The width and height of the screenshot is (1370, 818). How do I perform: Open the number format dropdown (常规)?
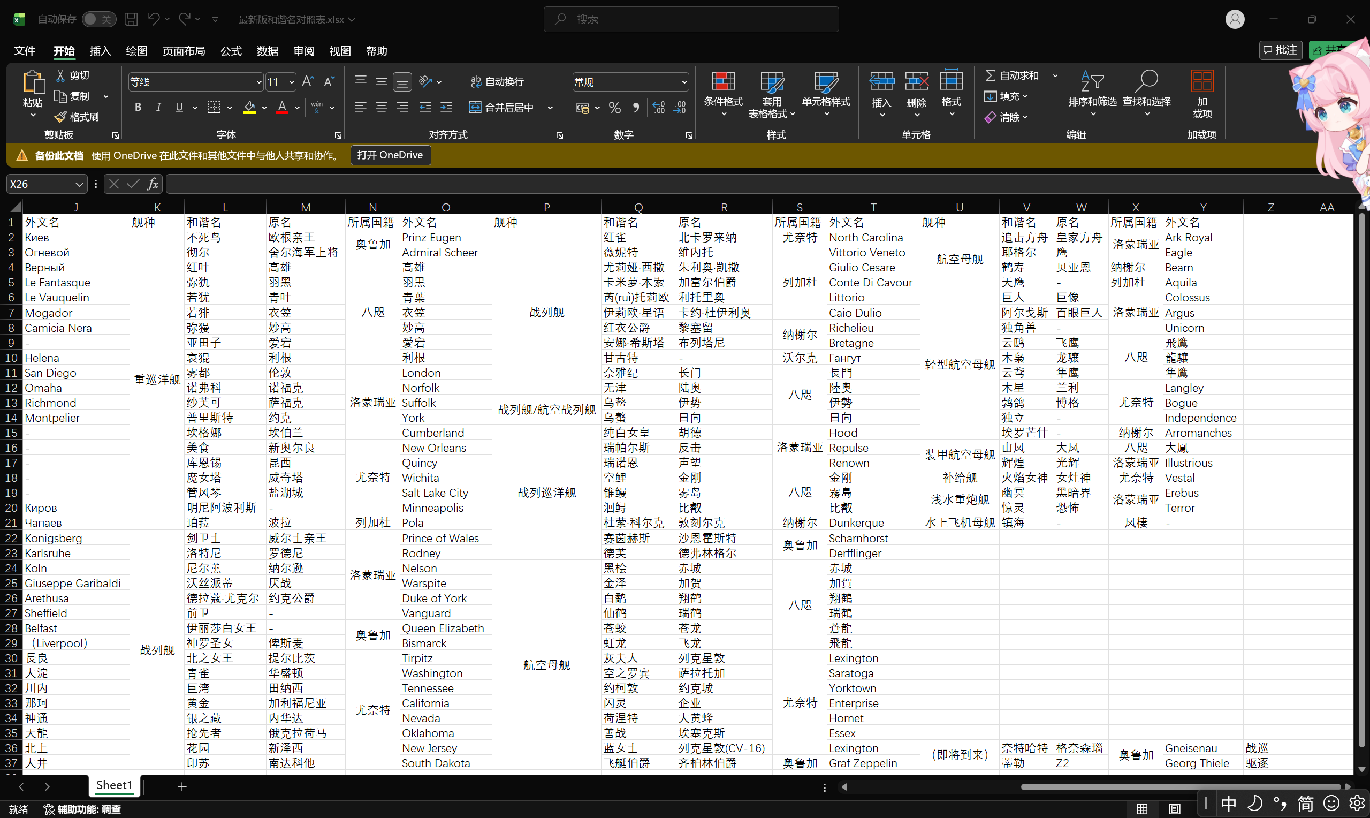tap(684, 82)
